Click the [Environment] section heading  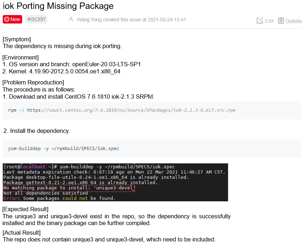[21, 58]
